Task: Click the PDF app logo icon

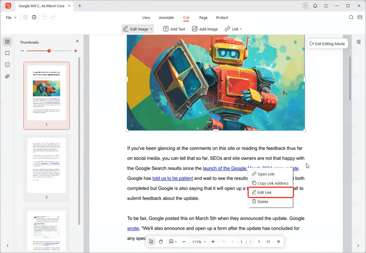Action: coord(8,6)
